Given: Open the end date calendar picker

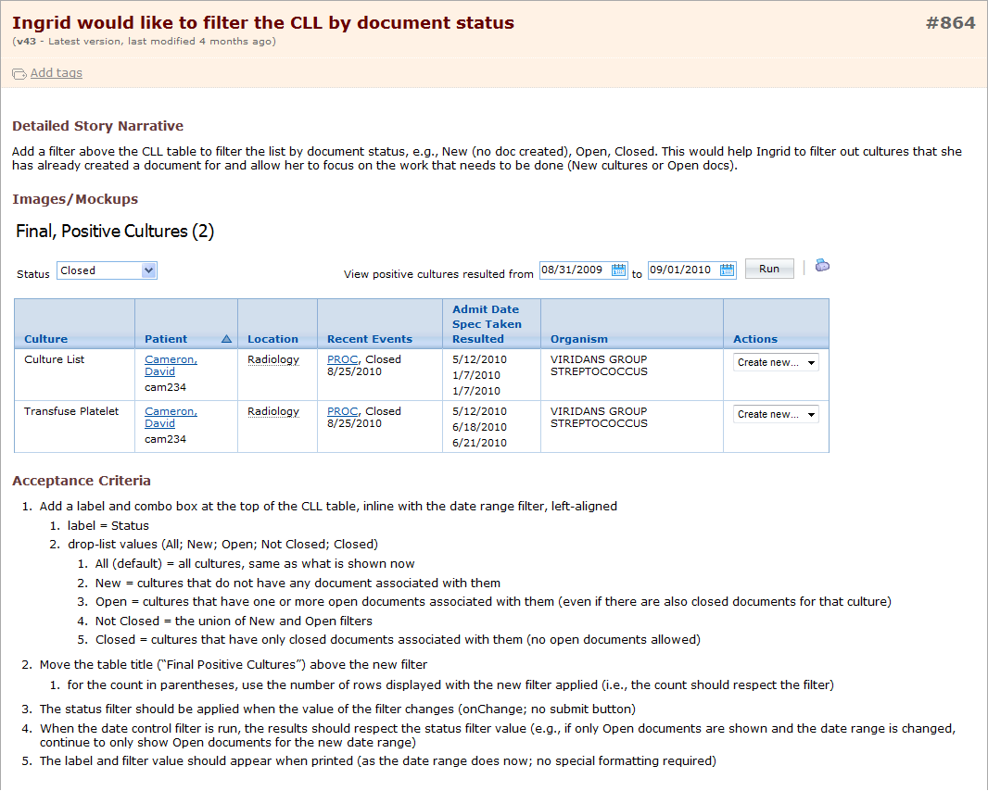Looking at the screenshot, I should pyautogui.click(x=728, y=270).
